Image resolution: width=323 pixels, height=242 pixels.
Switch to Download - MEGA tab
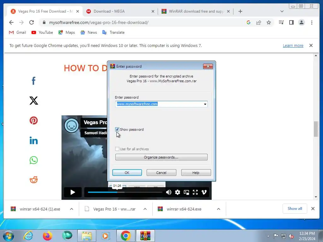pyautogui.click(x=120, y=11)
